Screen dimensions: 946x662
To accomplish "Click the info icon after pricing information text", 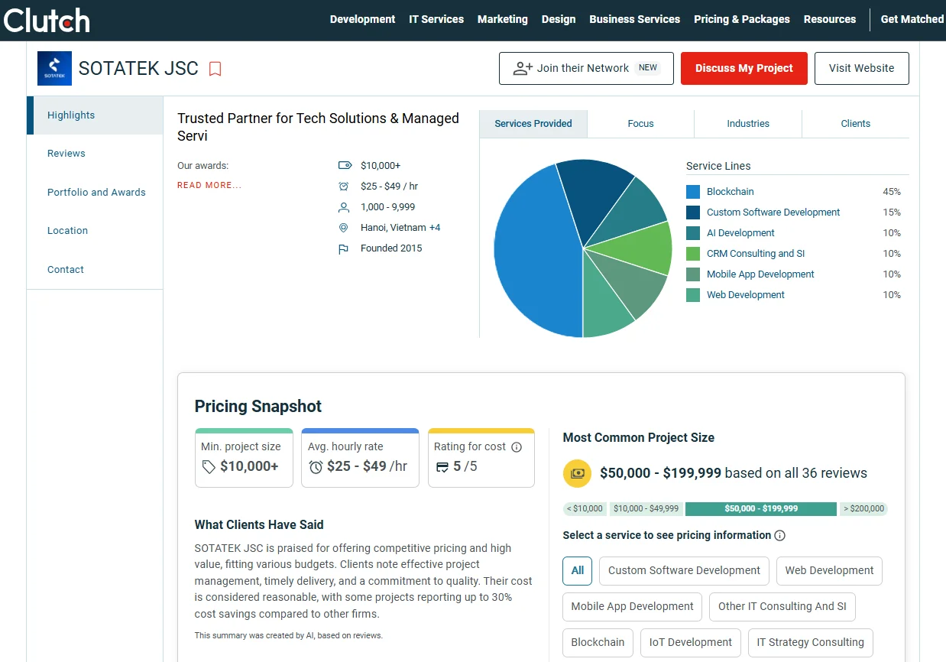I will pyautogui.click(x=779, y=536).
